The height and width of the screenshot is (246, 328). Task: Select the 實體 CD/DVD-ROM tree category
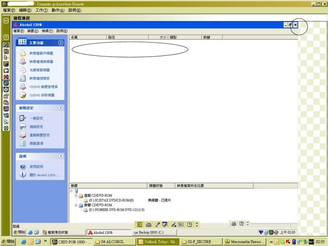(98, 205)
